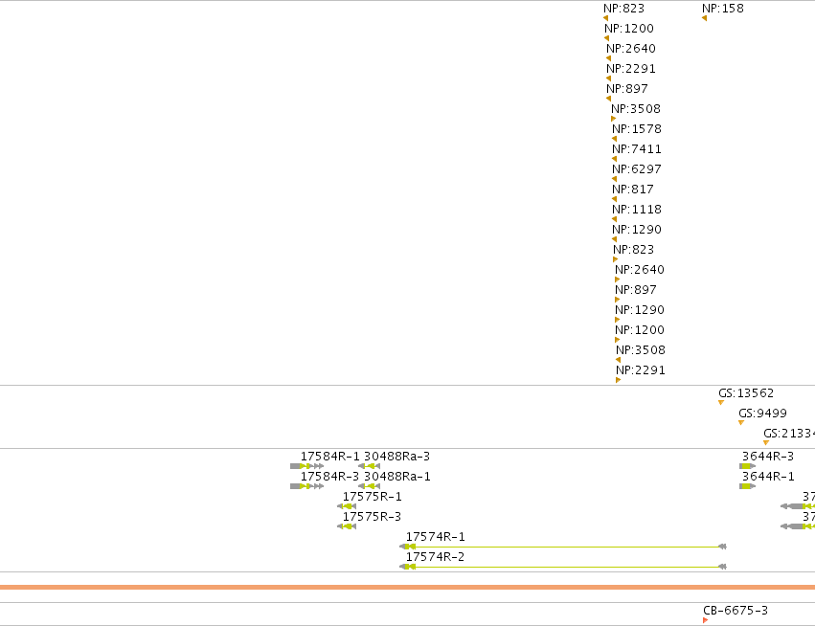This screenshot has width=815, height=626.
Task: Select the 30488Ra-3 gene model glyph
Action: 369,466
